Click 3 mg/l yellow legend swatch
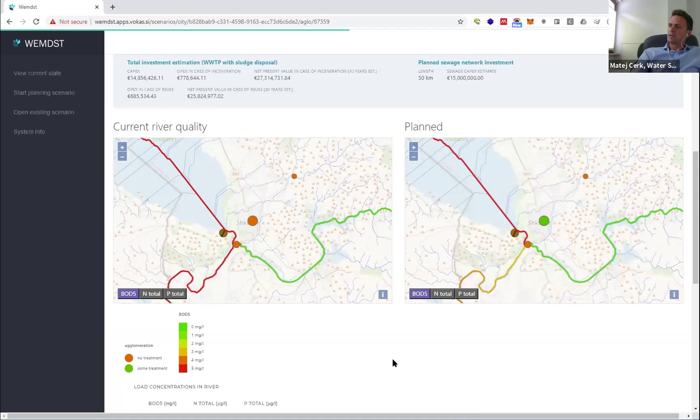 [x=183, y=352]
